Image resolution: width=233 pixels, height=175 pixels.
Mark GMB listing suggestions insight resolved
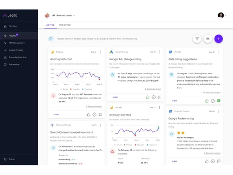pyautogui.click(x=213, y=101)
